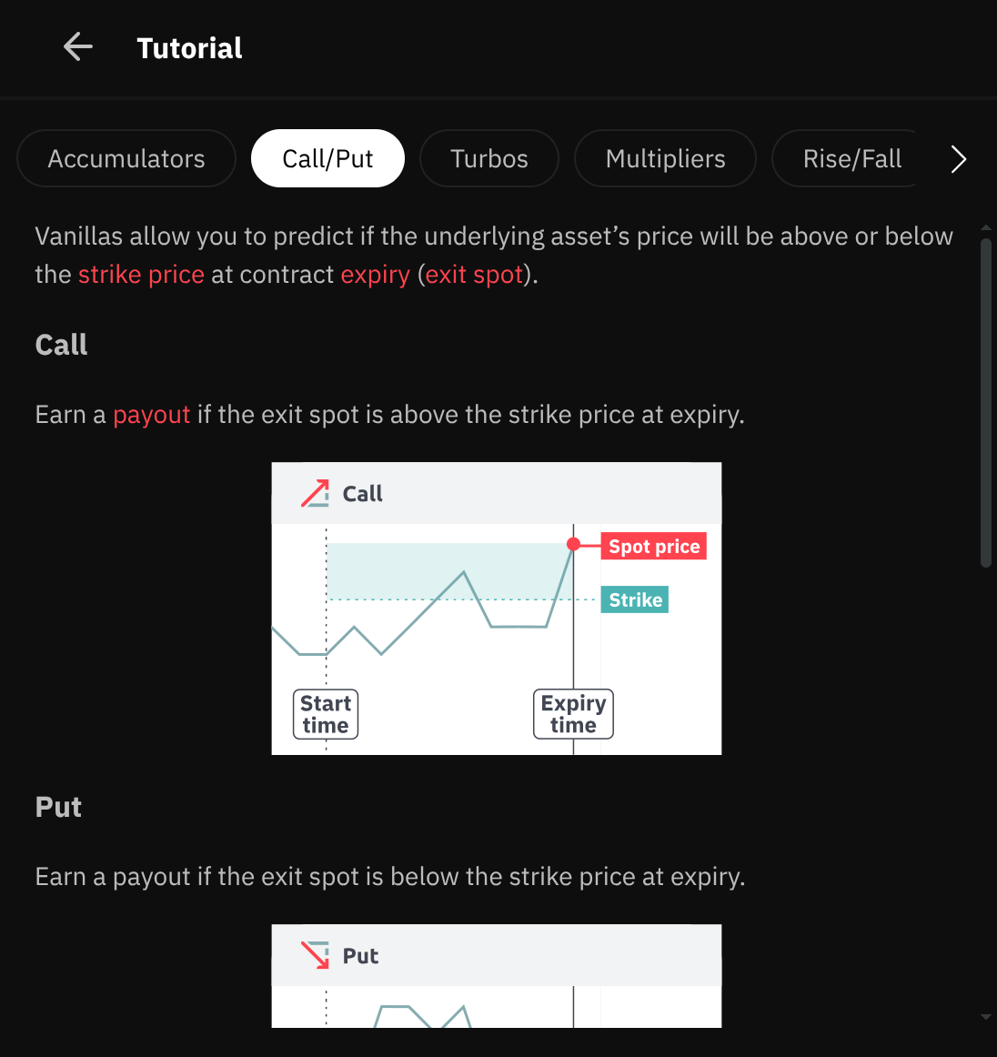The image size is (997, 1057).
Task: Click the Expiry time marker label
Action: click(x=573, y=714)
